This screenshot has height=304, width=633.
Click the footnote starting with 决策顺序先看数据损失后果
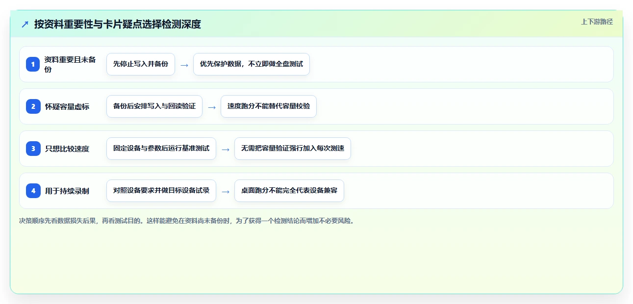click(187, 221)
